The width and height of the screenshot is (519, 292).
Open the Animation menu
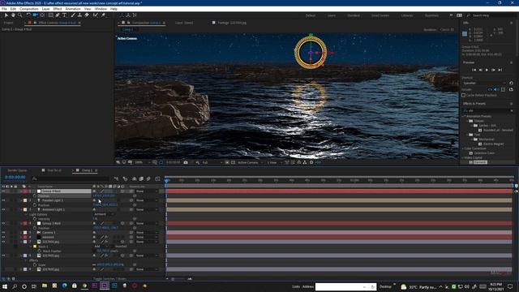[x=73, y=9]
